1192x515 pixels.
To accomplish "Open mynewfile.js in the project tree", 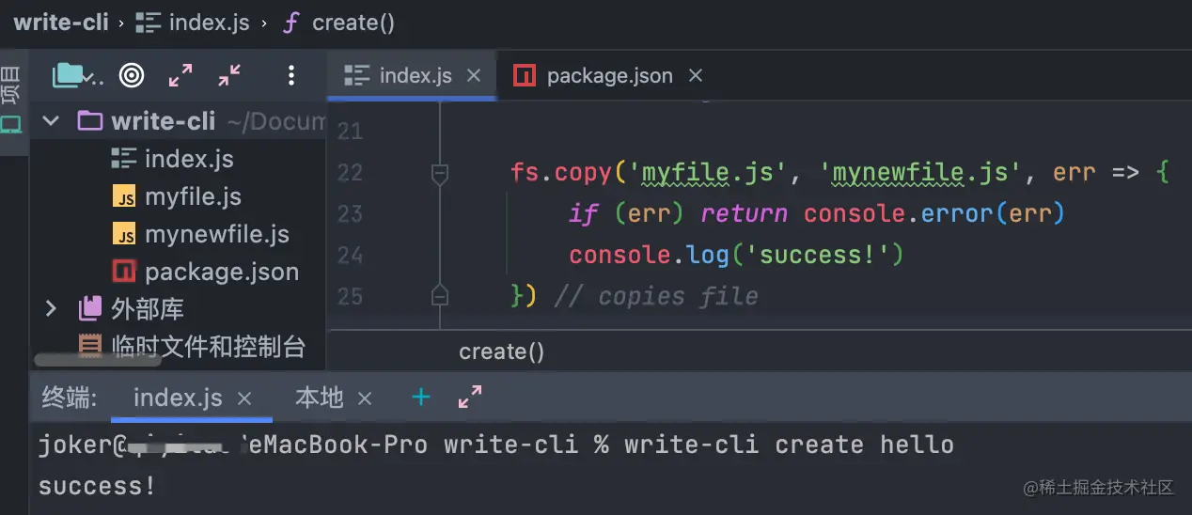I will [x=217, y=234].
